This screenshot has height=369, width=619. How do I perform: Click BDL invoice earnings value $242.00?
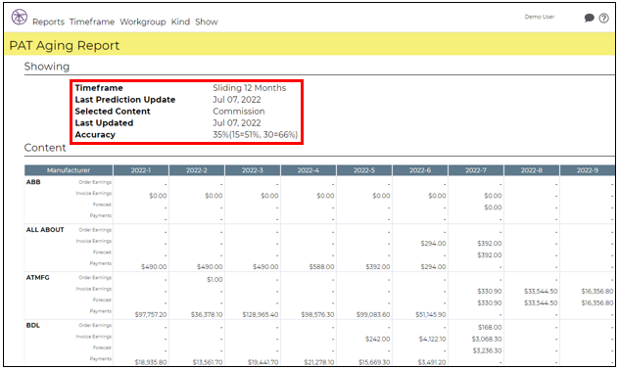378,339
